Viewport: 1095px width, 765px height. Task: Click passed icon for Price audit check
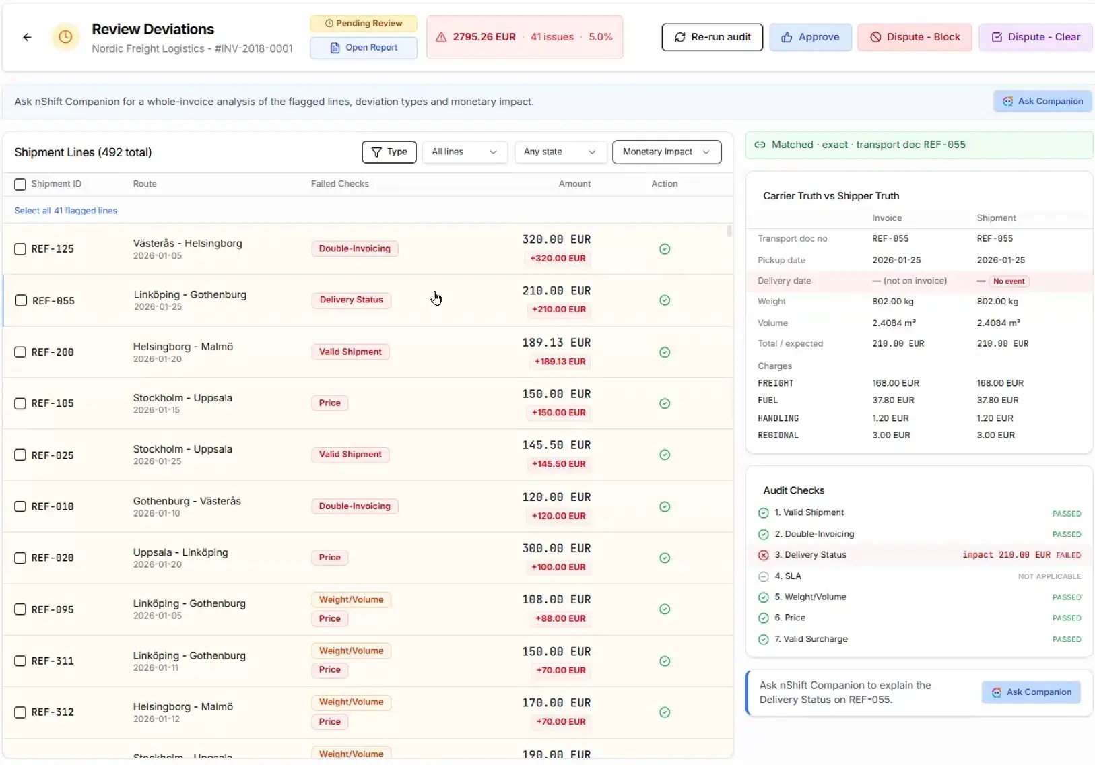coord(763,618)
